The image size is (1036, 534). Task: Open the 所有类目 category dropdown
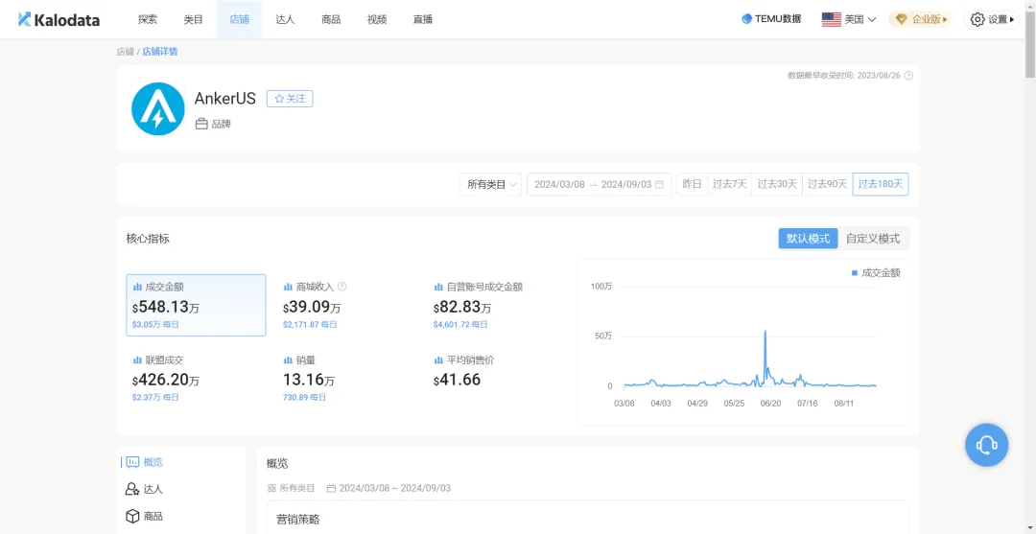coord(491,185)
